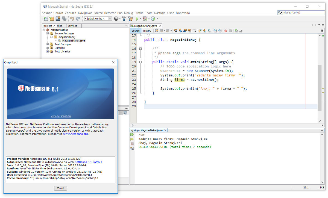Viewport: 328px width, 198px height.
Task: Close the Projects tab
Action: (x=54, y=26)
